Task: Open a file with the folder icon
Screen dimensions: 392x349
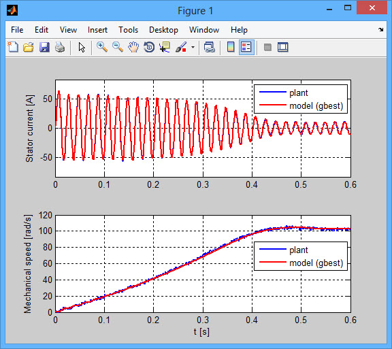Action: [29, 47]
